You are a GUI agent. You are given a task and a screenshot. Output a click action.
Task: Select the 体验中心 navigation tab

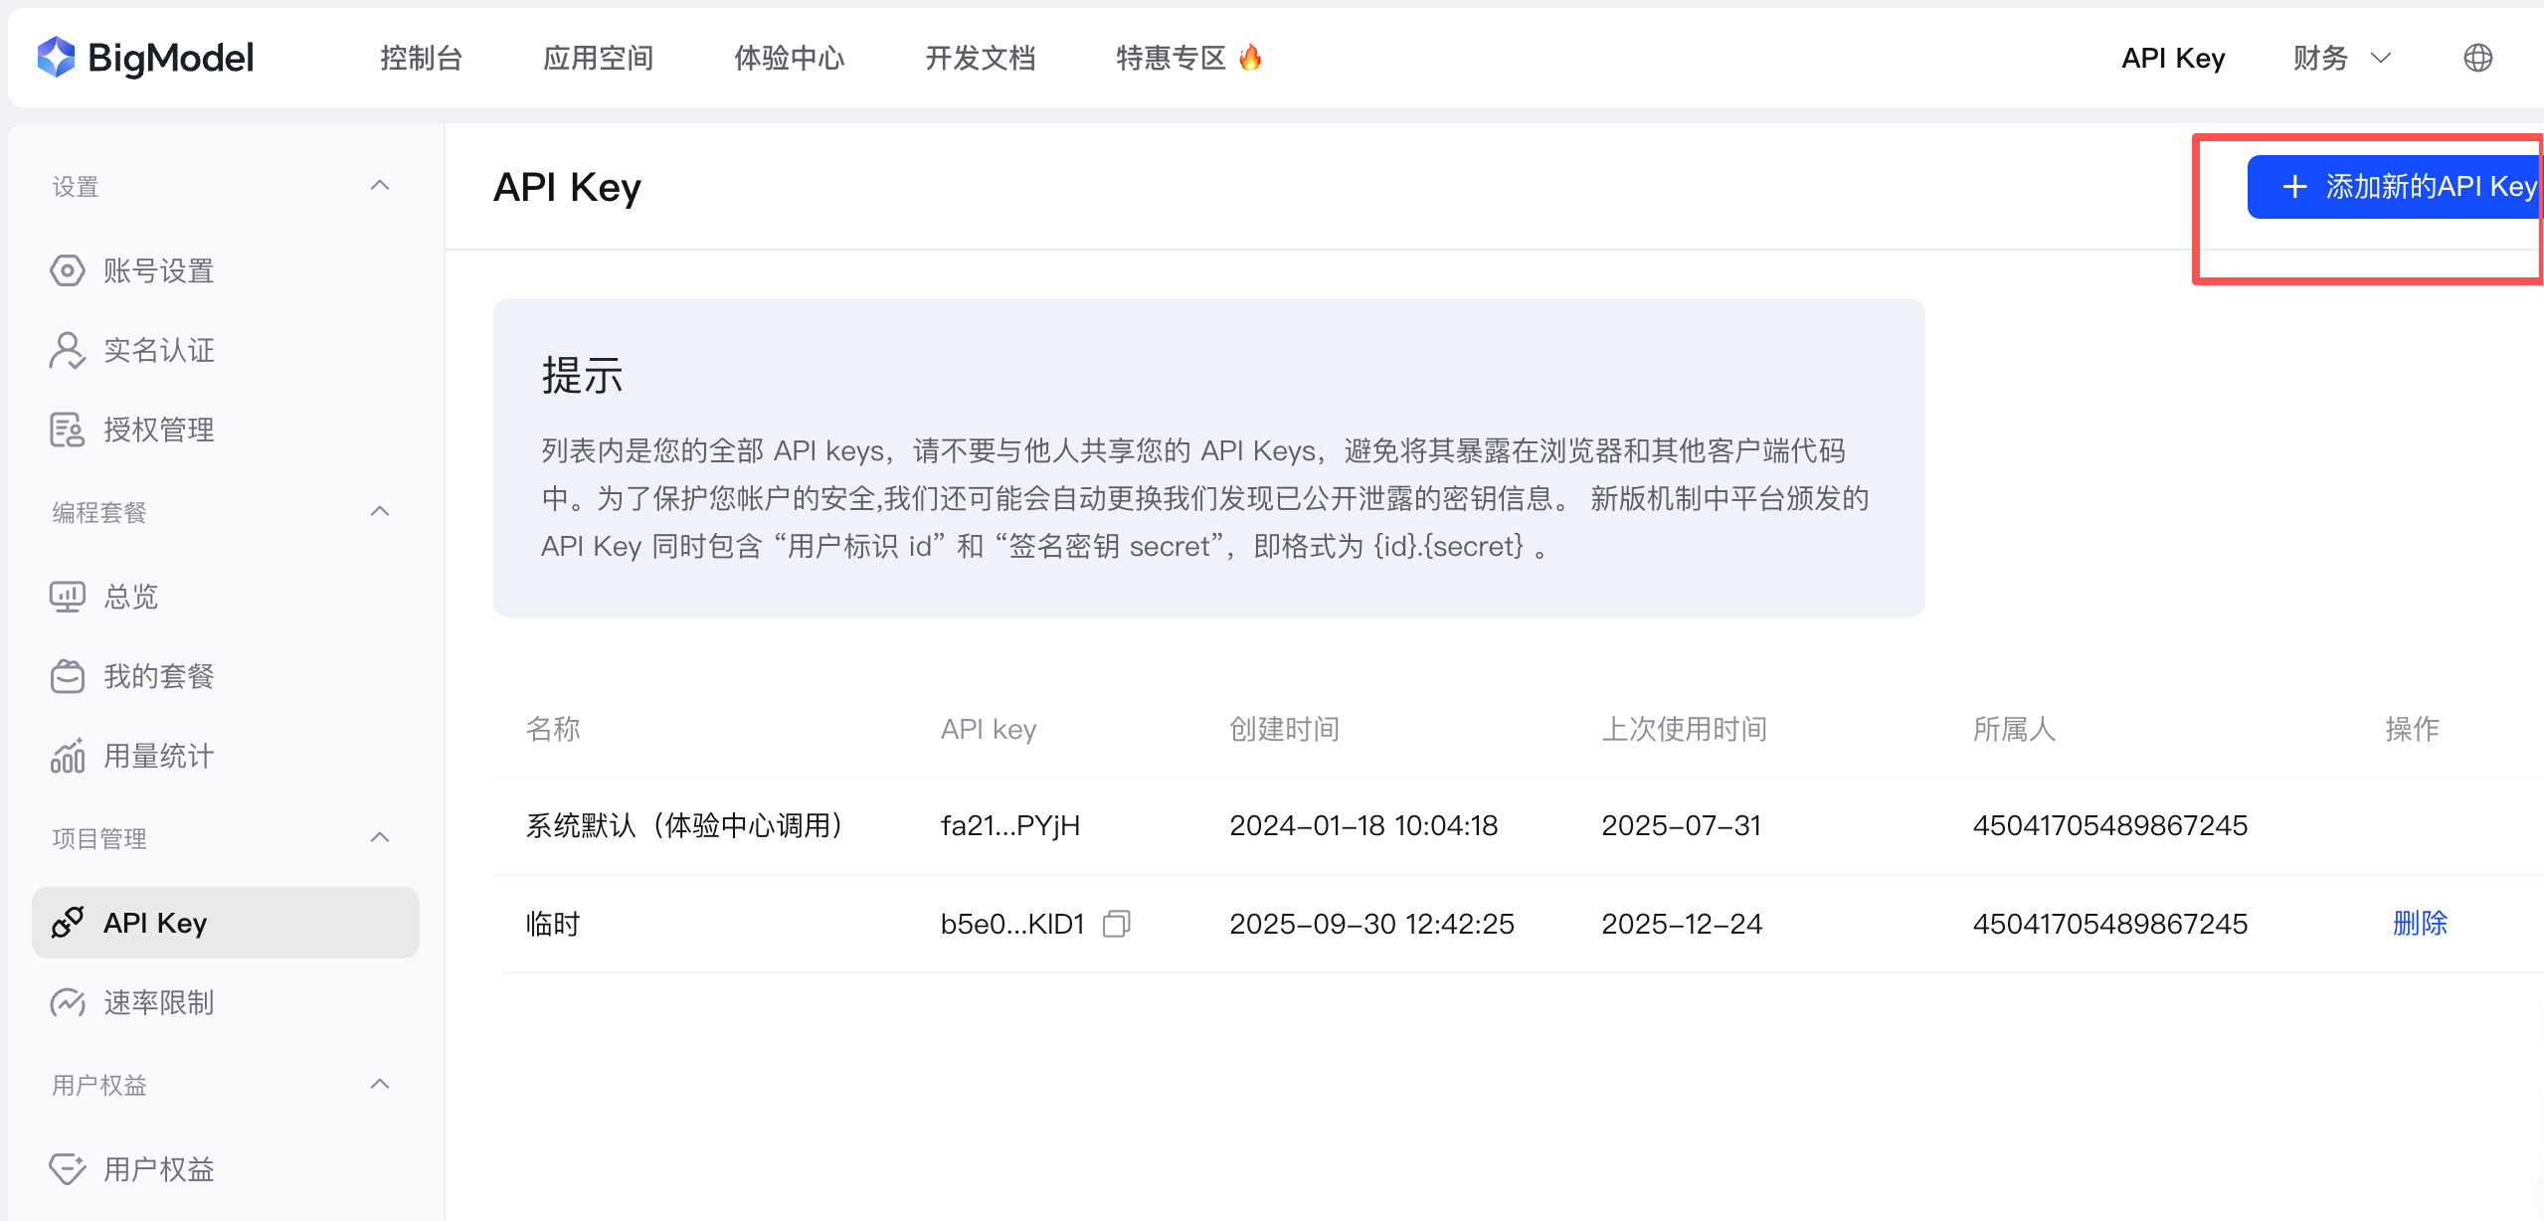tap(789, 58)
